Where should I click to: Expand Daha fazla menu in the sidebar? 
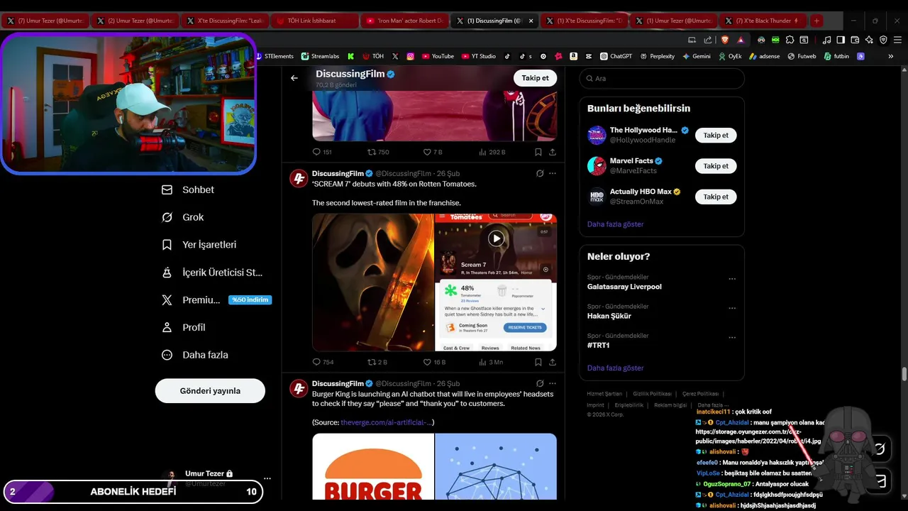point(195,355)
